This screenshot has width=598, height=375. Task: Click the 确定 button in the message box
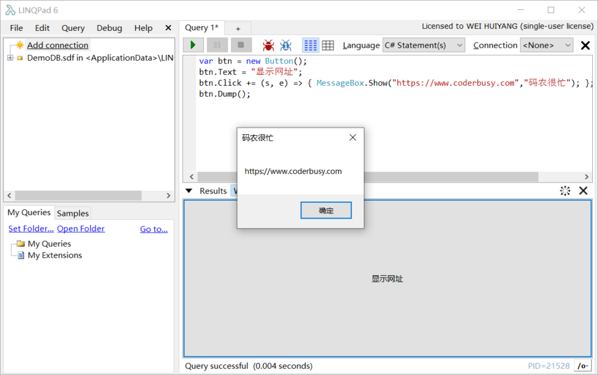click(x=326, y=211)
